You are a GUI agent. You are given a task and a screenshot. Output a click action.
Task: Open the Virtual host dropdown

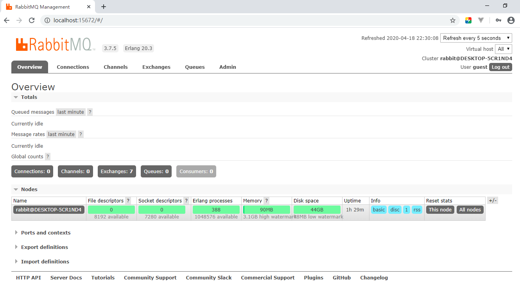(504, 49)
